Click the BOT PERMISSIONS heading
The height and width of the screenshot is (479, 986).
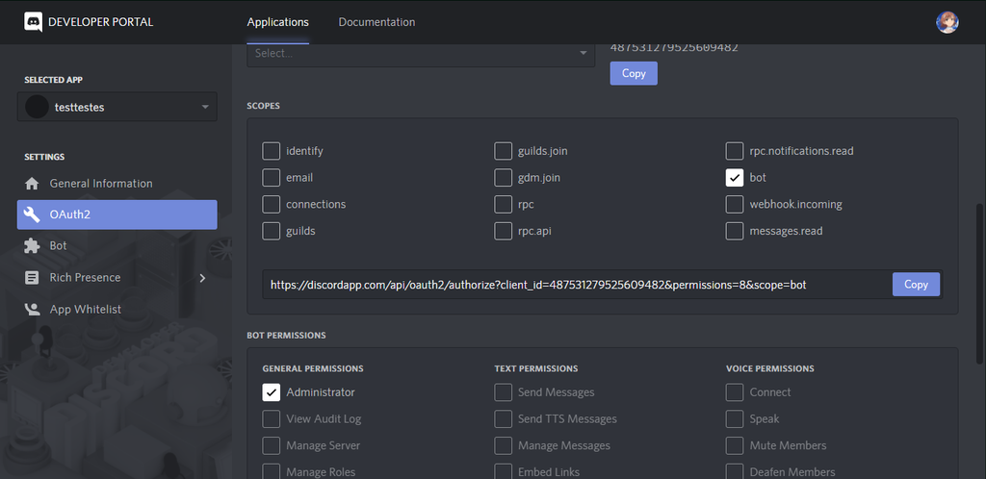(x=286, y=336)
